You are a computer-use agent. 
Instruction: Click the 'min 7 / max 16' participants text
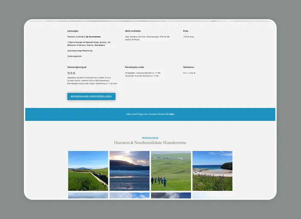189,73
